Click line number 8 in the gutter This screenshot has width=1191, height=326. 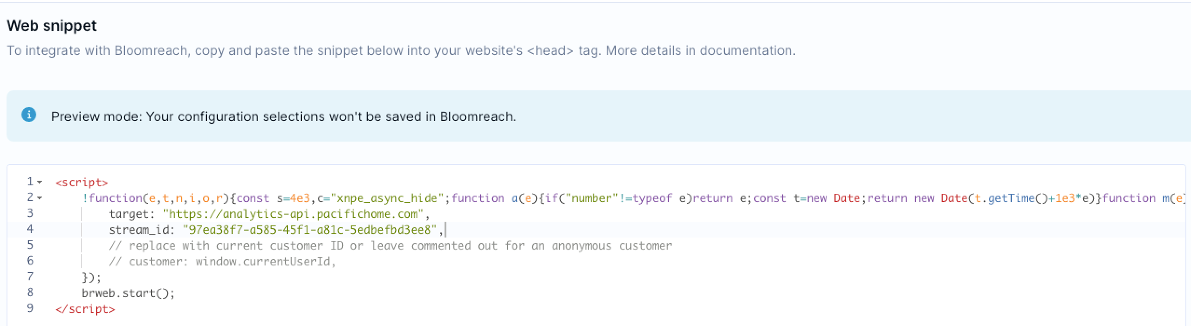(x=30, y=292)
